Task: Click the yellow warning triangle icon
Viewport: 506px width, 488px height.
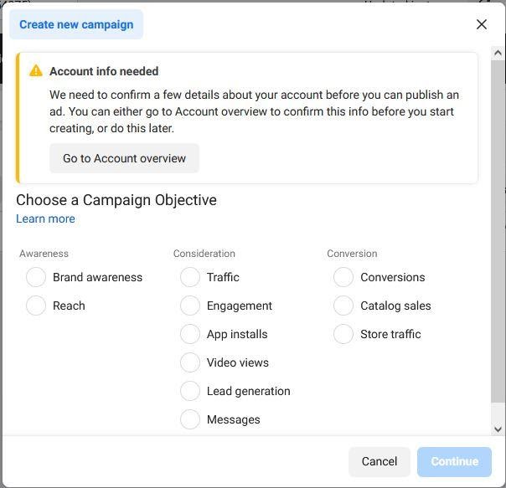Action: (x=36, y=70)
